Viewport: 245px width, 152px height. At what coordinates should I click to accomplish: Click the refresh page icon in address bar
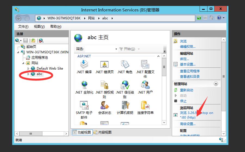pos(199,18)
